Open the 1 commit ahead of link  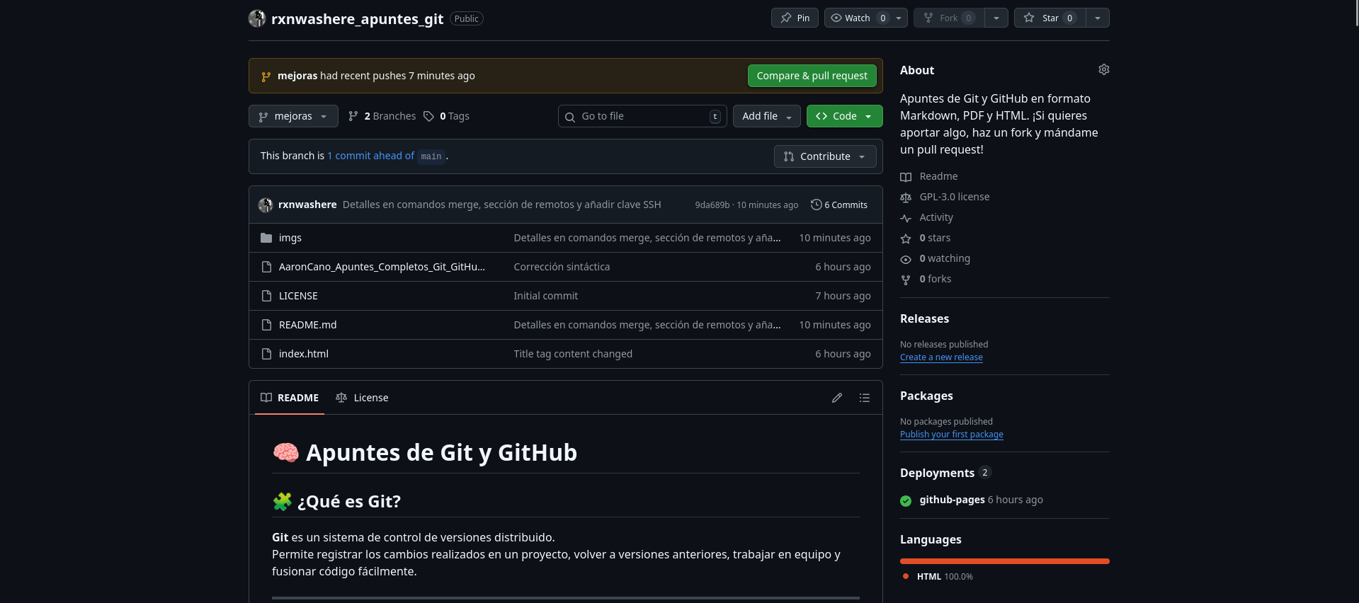[370, 156]
